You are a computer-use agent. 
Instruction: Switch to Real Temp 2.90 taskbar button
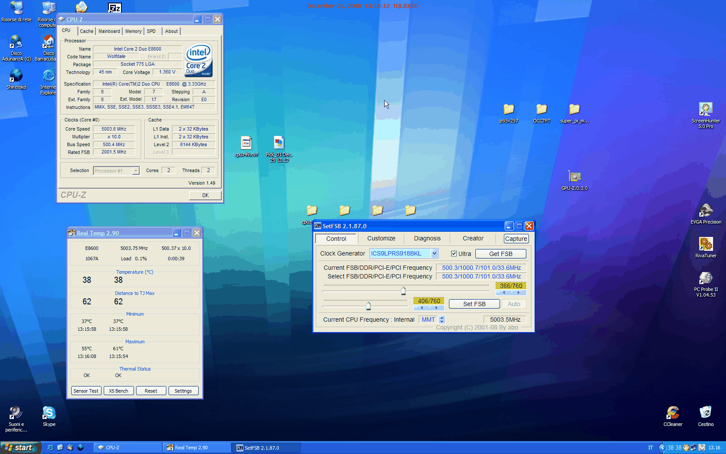197,448
